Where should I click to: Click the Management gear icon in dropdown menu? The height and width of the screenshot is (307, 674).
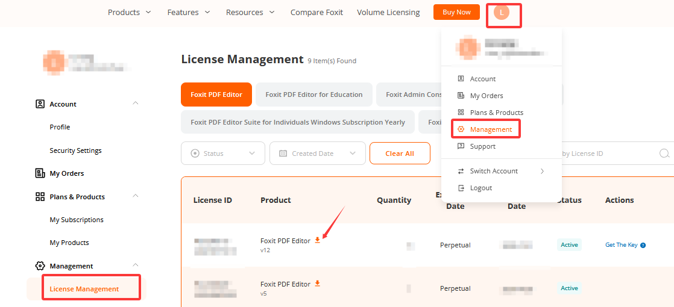461,129
